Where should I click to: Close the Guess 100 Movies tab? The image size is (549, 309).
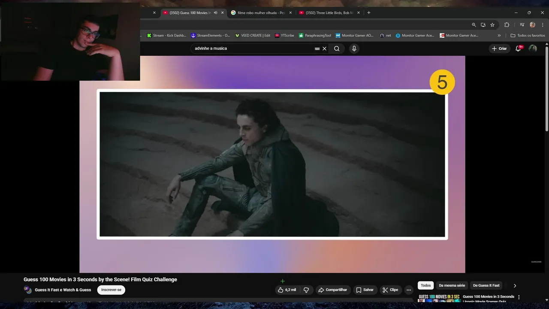click(x=222, y=13)
